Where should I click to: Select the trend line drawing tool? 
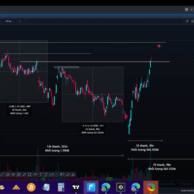tap(2, 175)
